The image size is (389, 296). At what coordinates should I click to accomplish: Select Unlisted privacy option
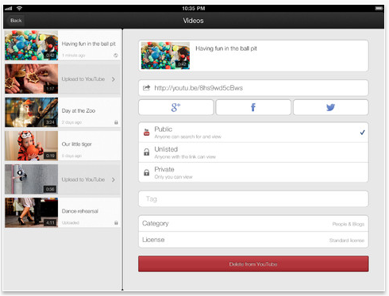(253, 152)
